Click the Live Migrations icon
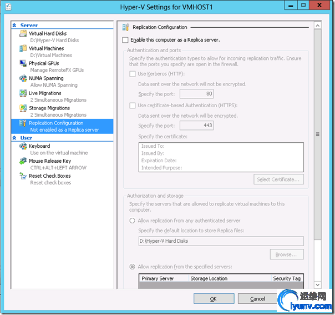The width and height of the screenshot is (335, 315). pyautogui.click(x=23, y=93)
